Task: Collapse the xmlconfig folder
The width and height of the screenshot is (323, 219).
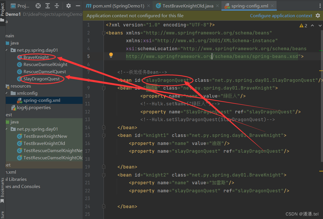Action: pos(7,93)
